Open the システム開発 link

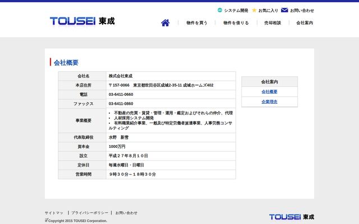coord(236,11)
